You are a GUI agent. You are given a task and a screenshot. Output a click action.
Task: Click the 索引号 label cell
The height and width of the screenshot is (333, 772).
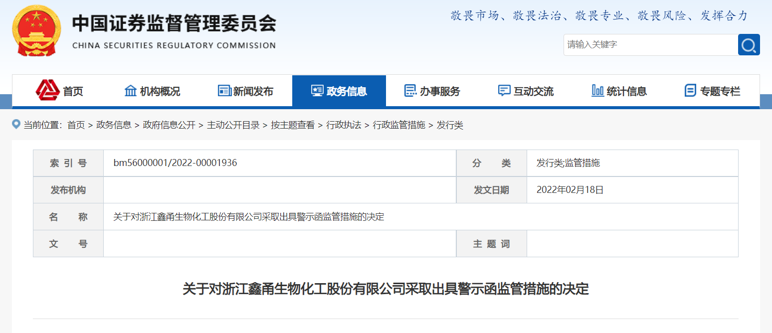pyautogui.click(x=68, y=163)
